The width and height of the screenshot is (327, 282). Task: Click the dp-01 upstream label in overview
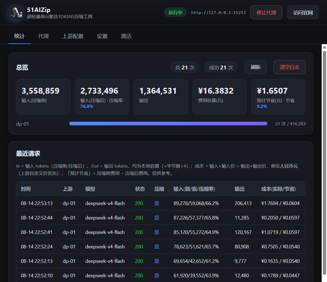click(x=23, y=124)
